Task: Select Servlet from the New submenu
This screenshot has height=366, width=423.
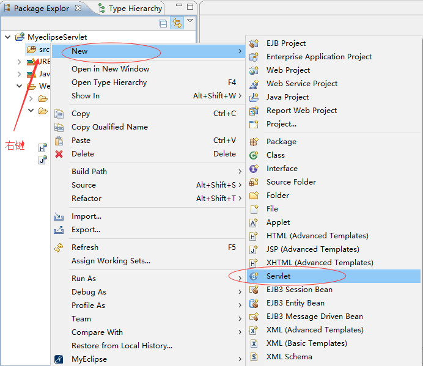Action: 278,276
